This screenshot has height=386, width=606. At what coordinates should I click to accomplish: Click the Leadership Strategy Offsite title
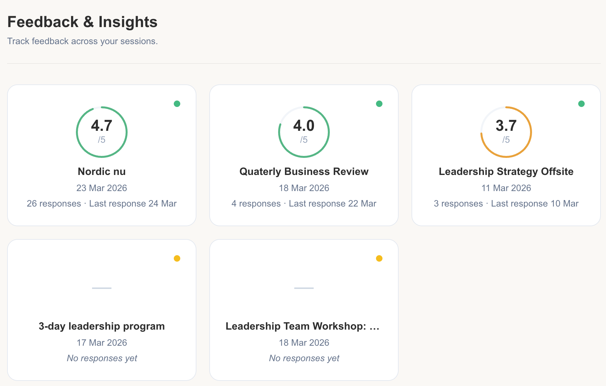[x=506, y=171]
